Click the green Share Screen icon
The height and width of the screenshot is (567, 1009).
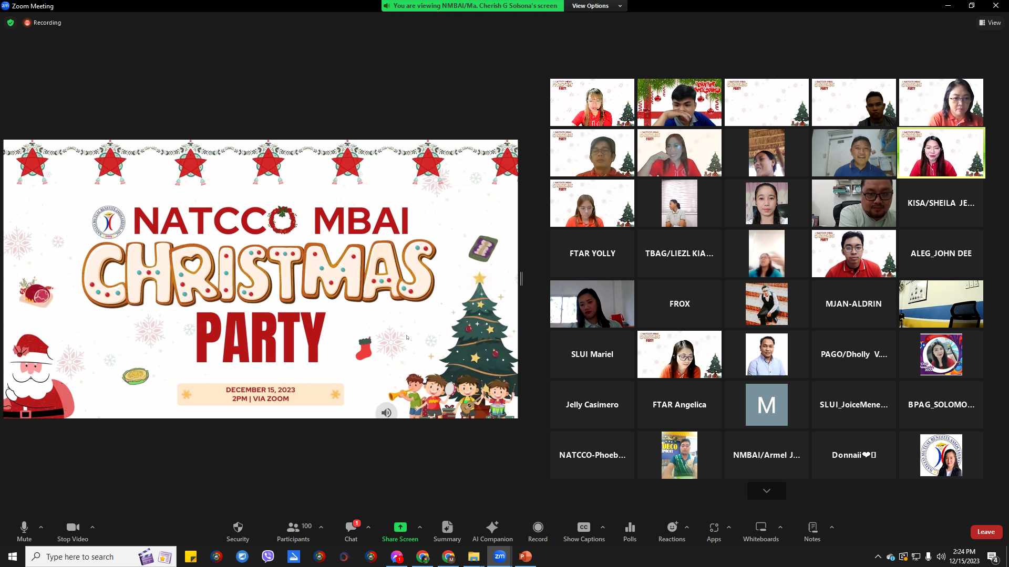[400, 527]
